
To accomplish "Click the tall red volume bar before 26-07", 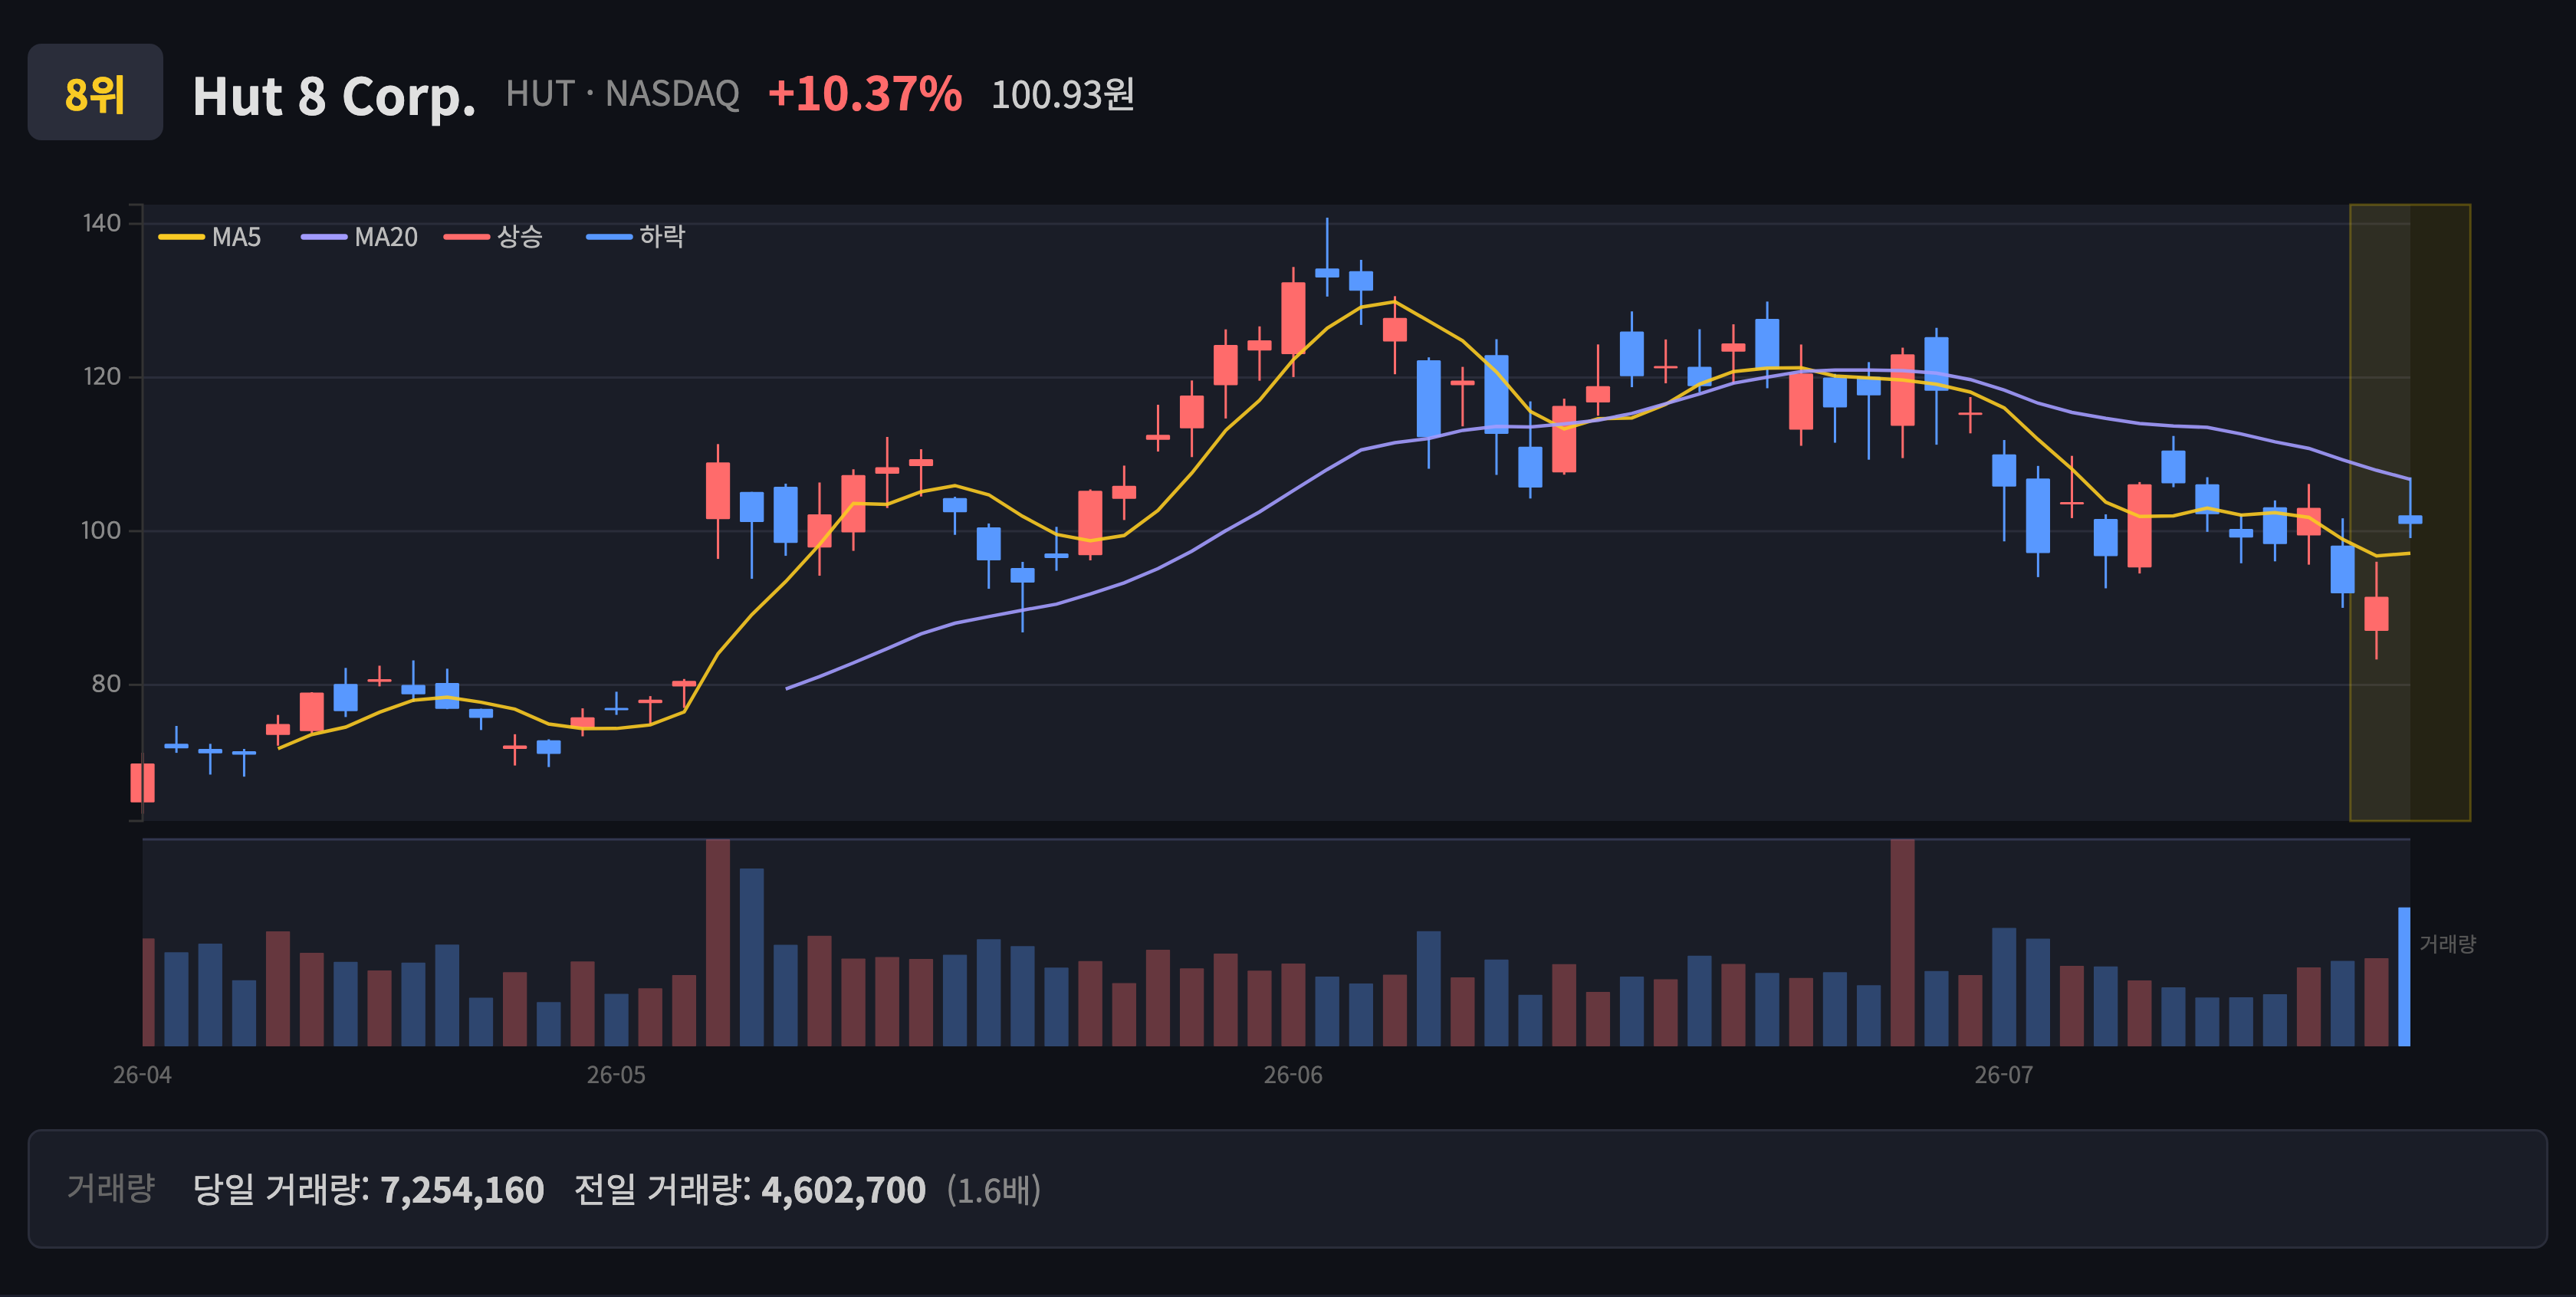I will (1902, 943).
